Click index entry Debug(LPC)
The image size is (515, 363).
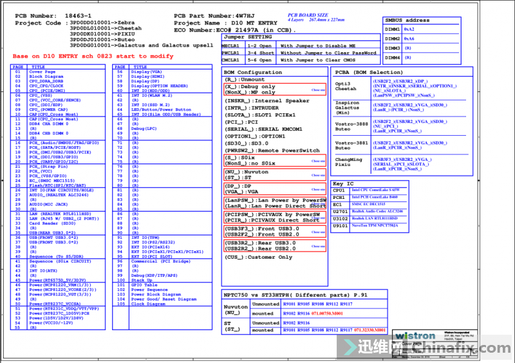(x=144, y=129)
